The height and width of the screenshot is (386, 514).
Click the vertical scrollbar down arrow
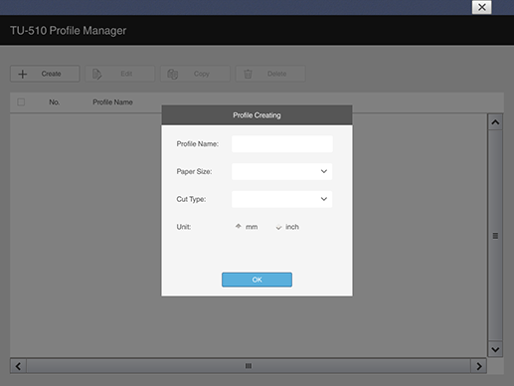[x=495, y=349]
